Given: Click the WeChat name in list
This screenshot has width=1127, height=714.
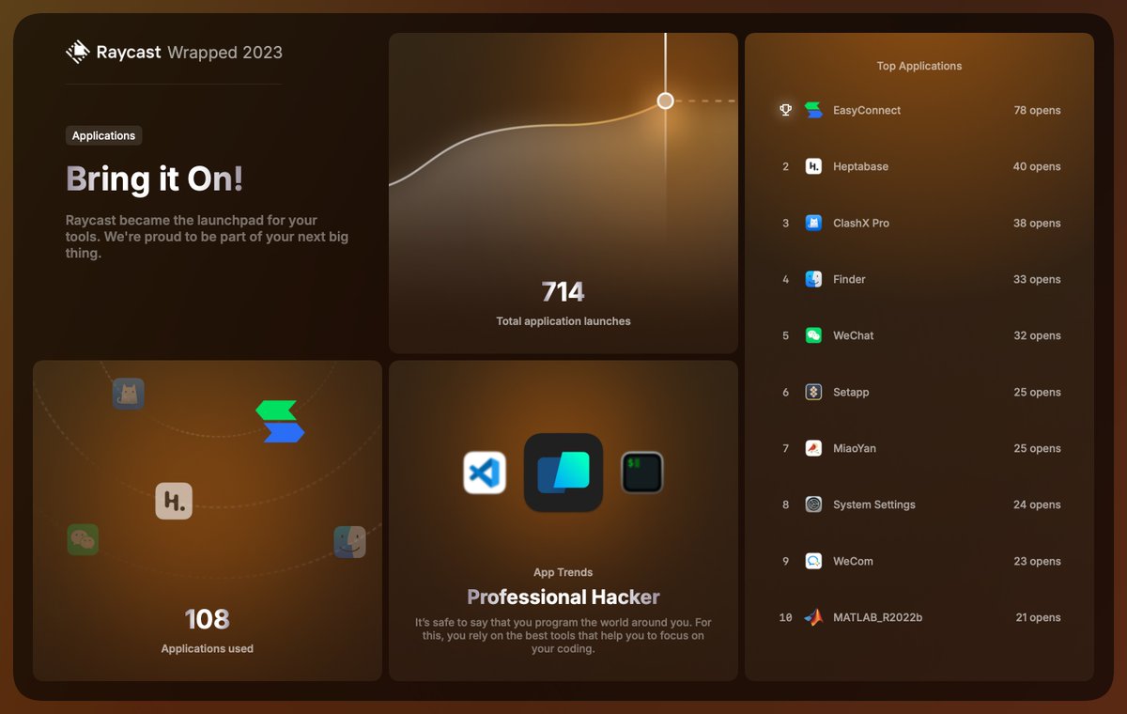Looking at the screenshot, I should 854,335.
